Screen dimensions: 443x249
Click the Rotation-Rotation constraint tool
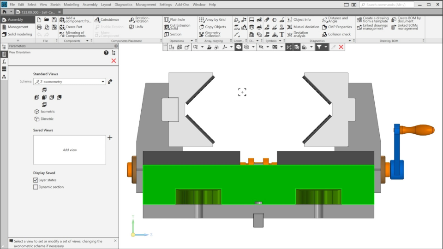(x=139, y=20)
